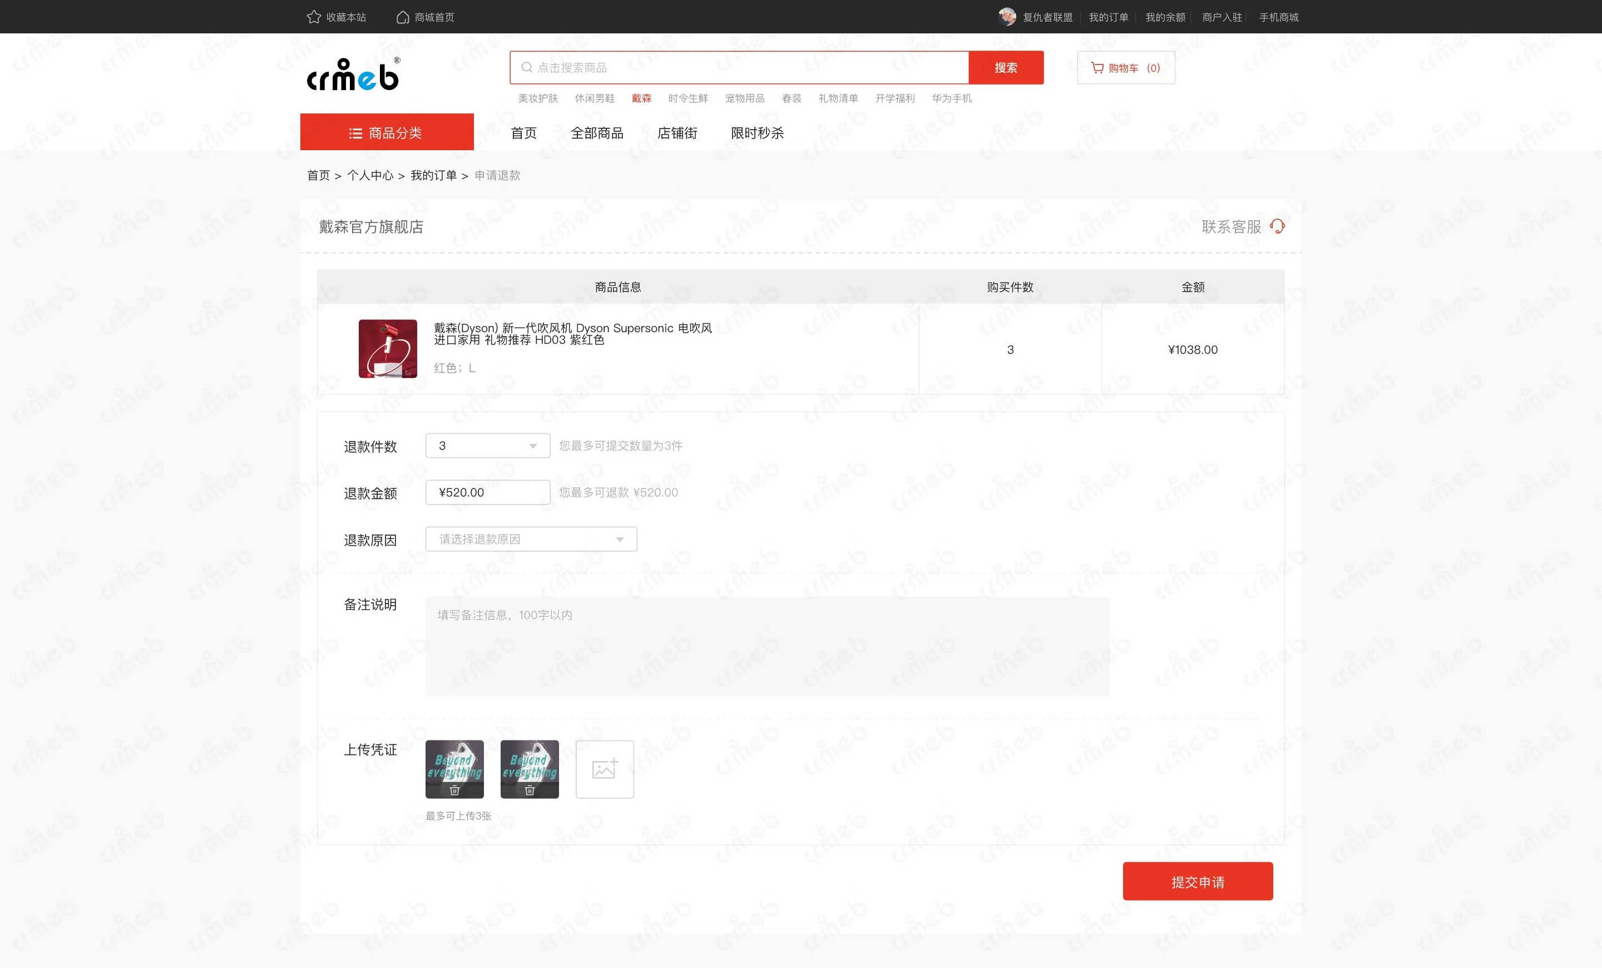Click 联系客服 link
This screenshot has width=1602, height=968.
(x=1231, y=227)
